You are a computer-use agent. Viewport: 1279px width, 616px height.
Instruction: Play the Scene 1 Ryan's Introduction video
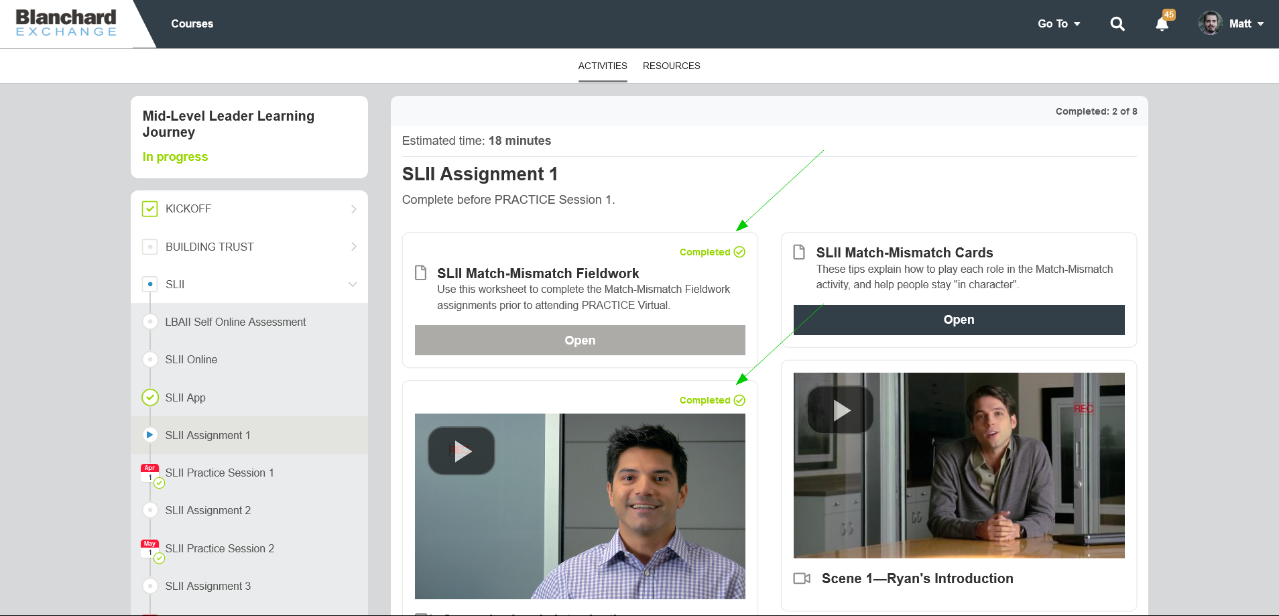(x=841, y=410)
